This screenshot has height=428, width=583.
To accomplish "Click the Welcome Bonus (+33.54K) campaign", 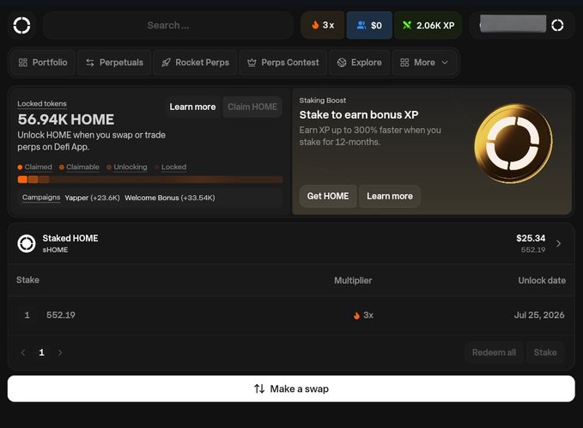I will [169, 198].
